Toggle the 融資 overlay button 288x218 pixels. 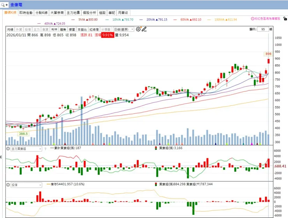coord(46,29)
